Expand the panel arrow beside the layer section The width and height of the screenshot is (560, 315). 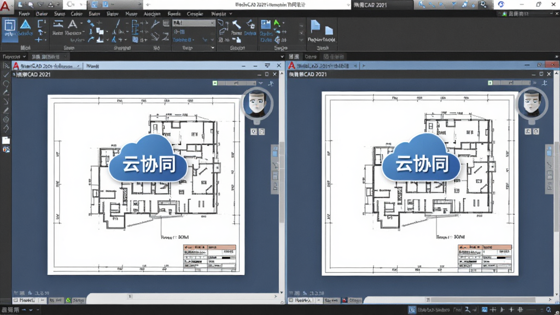tap(213, 48)
